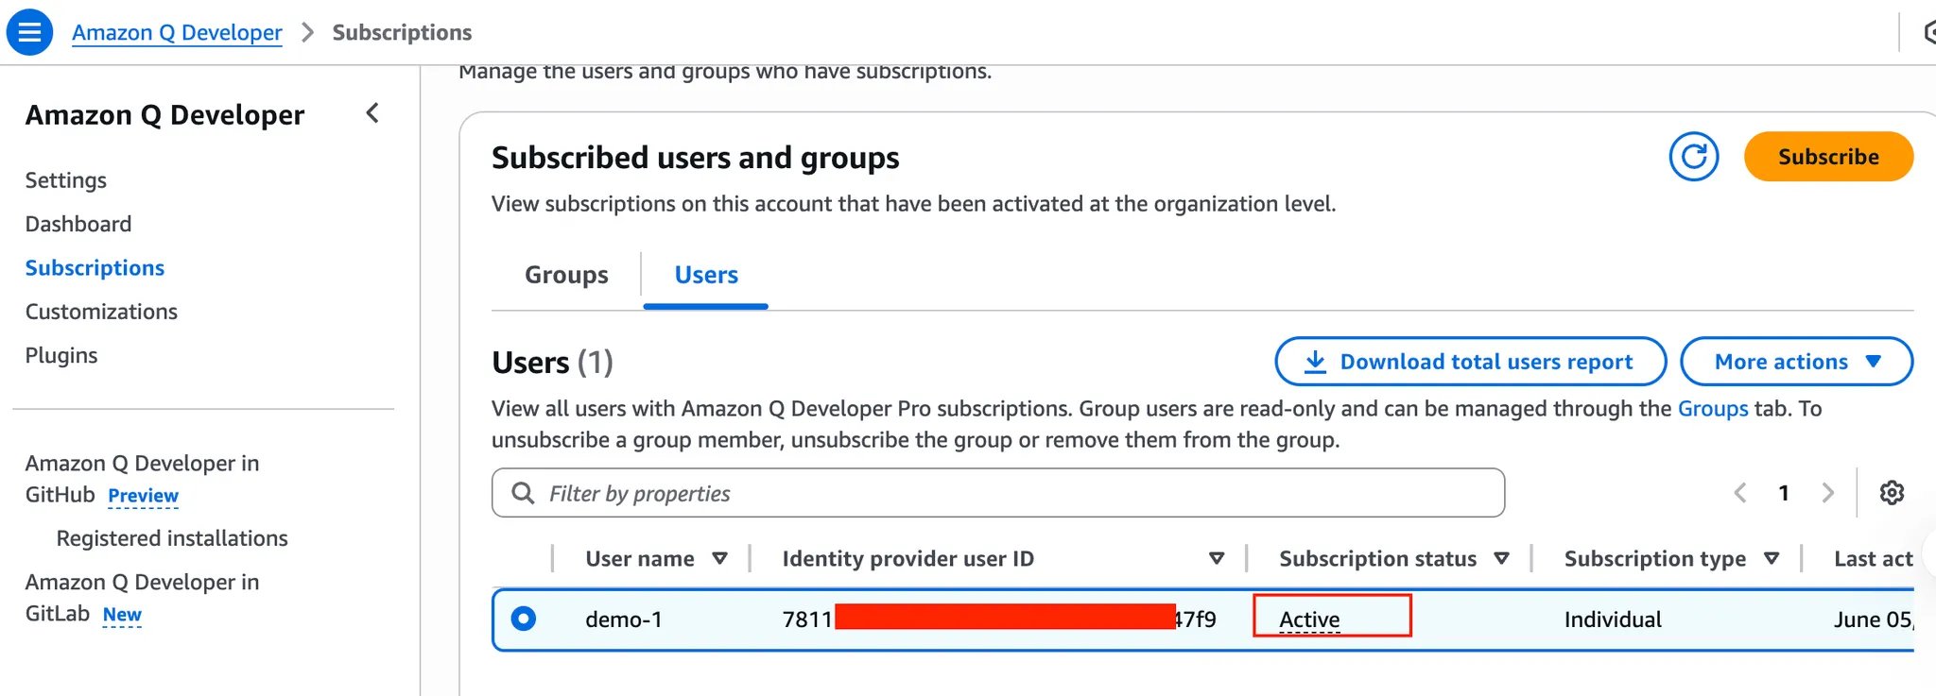Click the demo-1 user name cell
Viewport: 1936px width, 696px height.
tap(624, 620)
